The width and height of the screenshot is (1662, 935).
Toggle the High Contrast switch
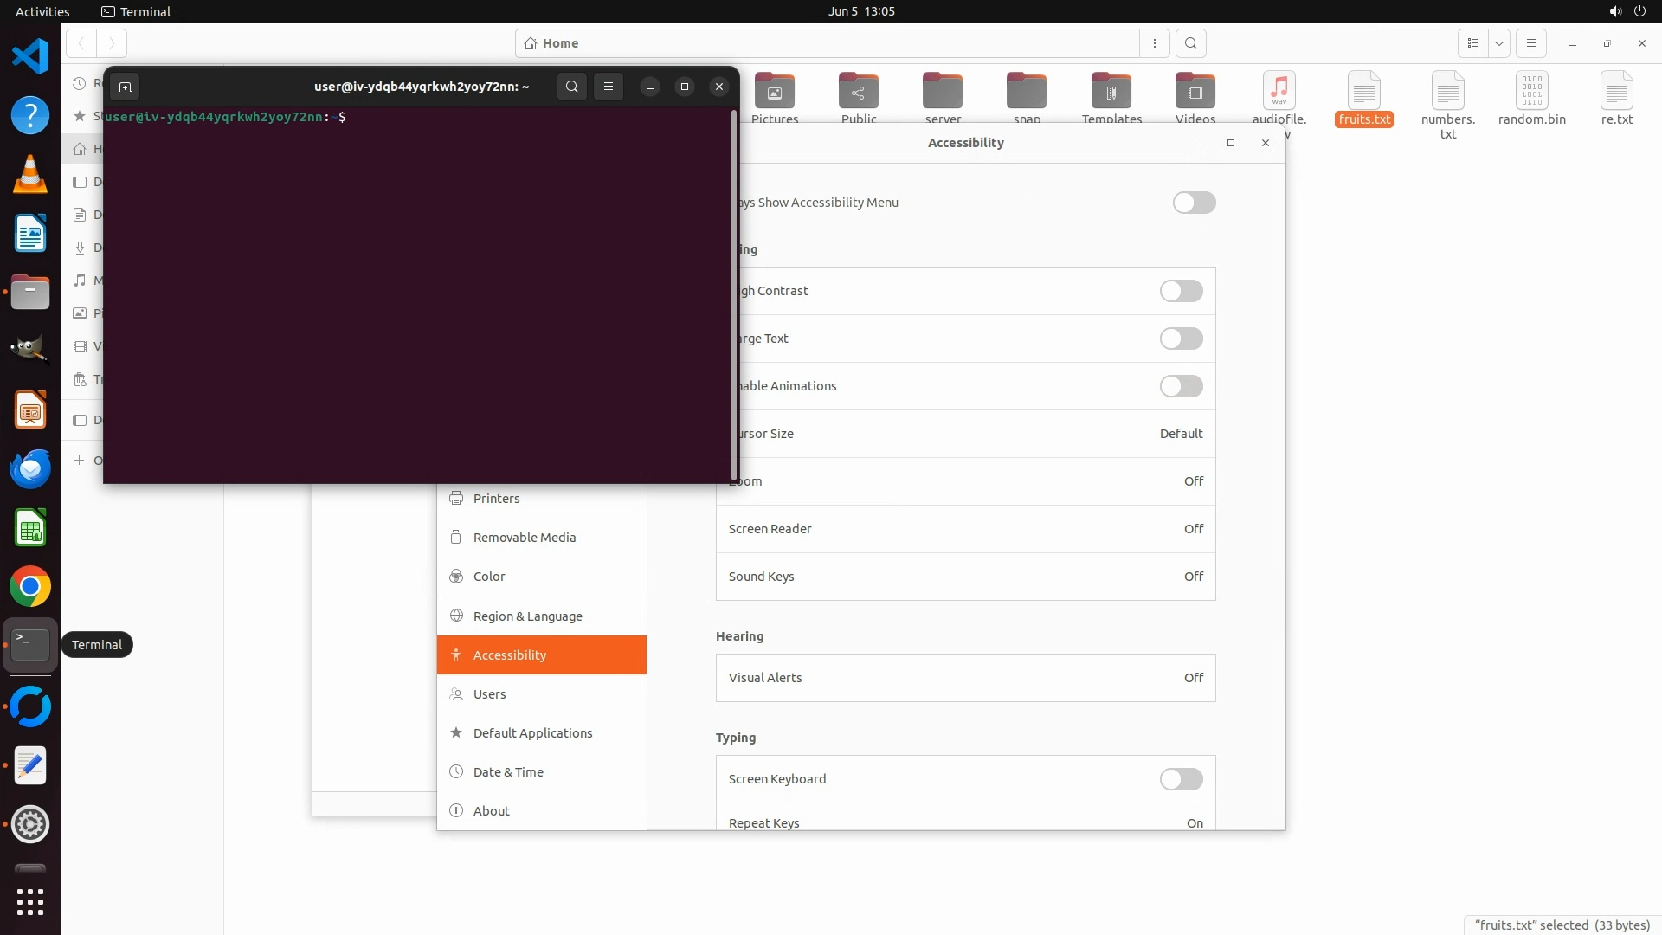tap(1181, 291)
